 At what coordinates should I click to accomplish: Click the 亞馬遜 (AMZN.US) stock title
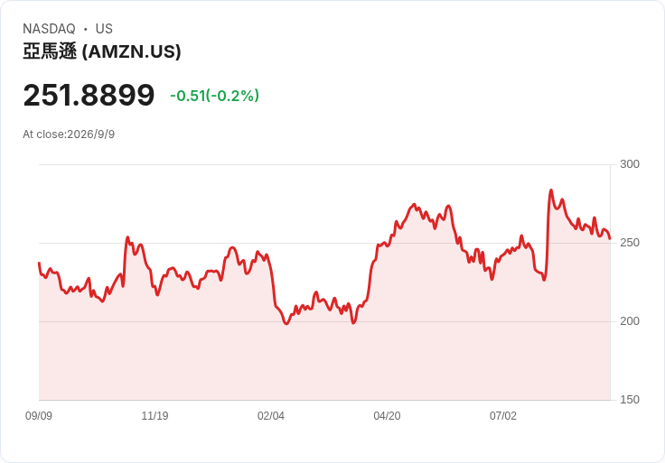click(x=102, y=51)
